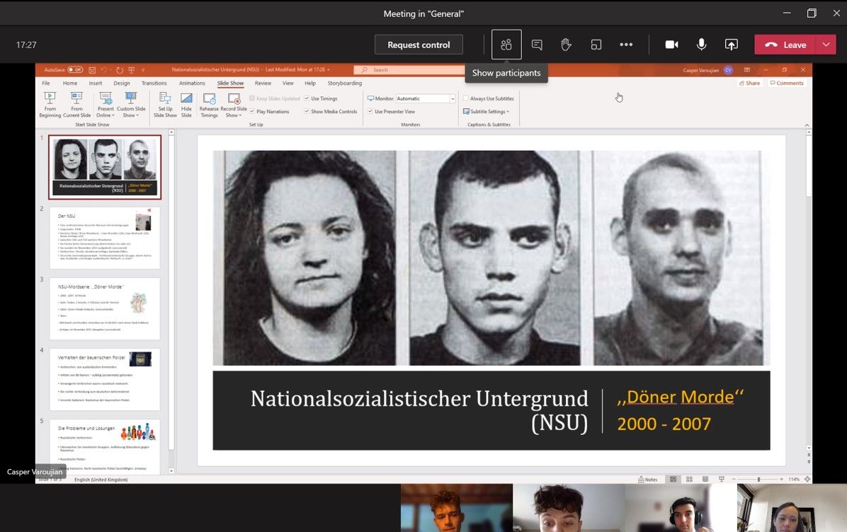Screen dimensions: 847x532
Task: Start Slide Show from status bar icon
Action: [x=721, y=479]
